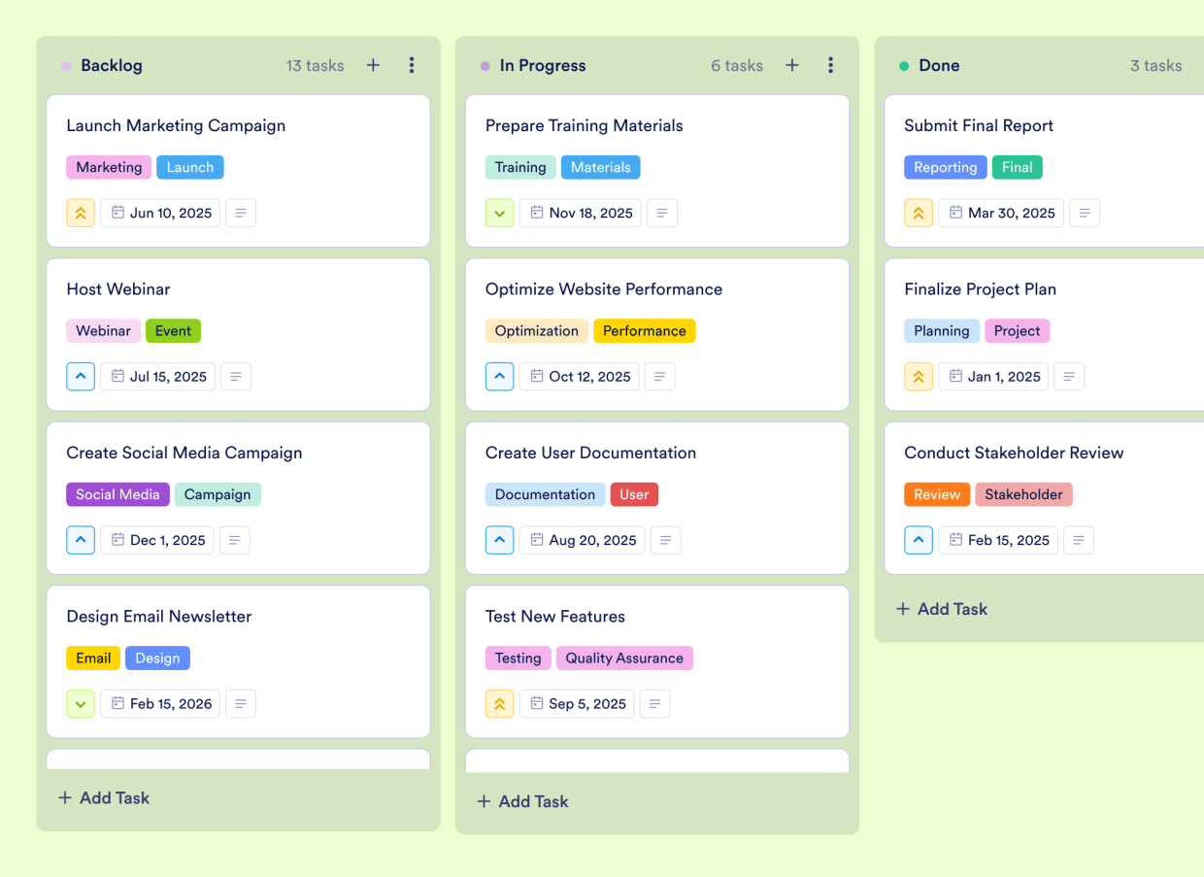Click calendar icon on Finalize Project Plan card

point(956,376)
